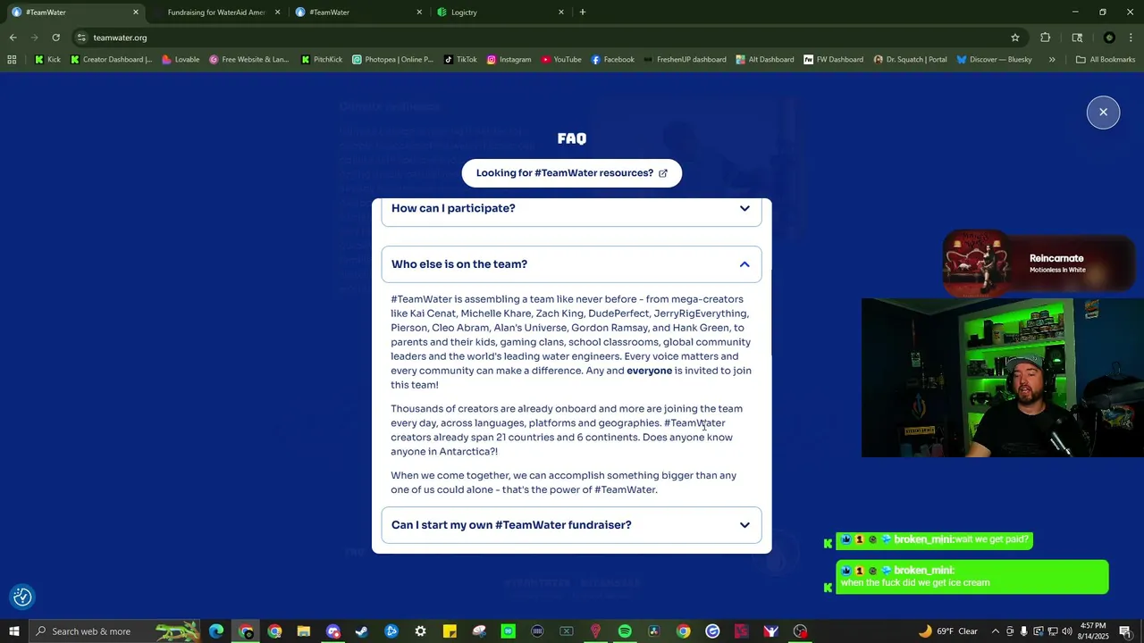Open Sticky Notes from the taskbar

(x=450, y=631)
